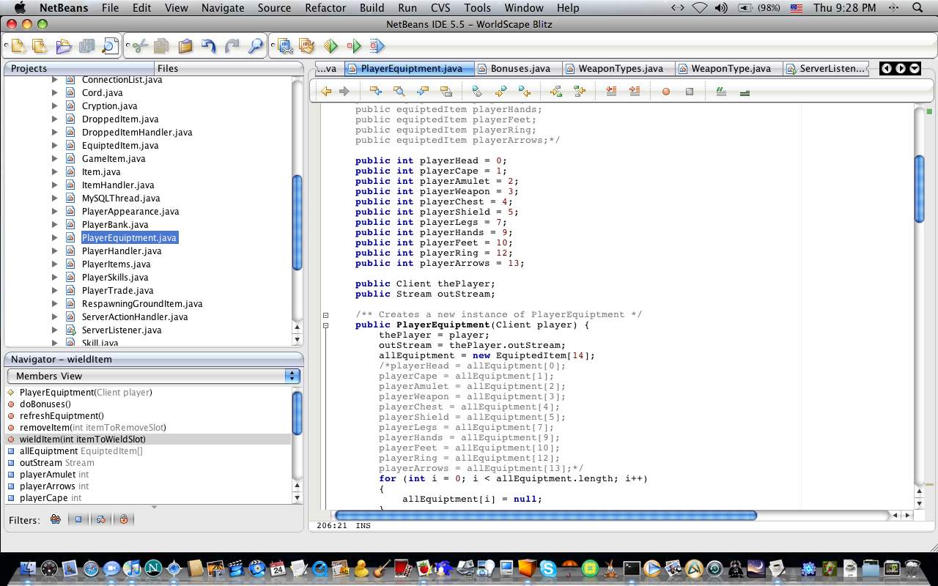Click the Stop Macro Recording square icon
The width and height of the screenshot is (938, 586).
pyautogui.click(x=689, y=92)
